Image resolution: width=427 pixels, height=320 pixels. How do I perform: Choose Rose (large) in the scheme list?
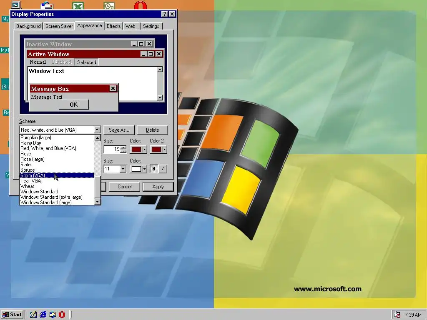pos(57,159)
